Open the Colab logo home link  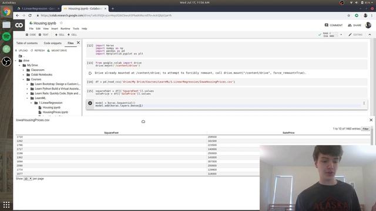click(x=19, y=25)
